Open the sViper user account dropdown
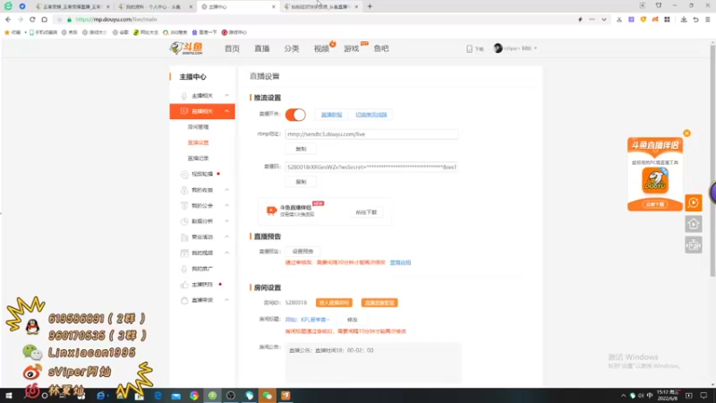 [x=516, y=48]
